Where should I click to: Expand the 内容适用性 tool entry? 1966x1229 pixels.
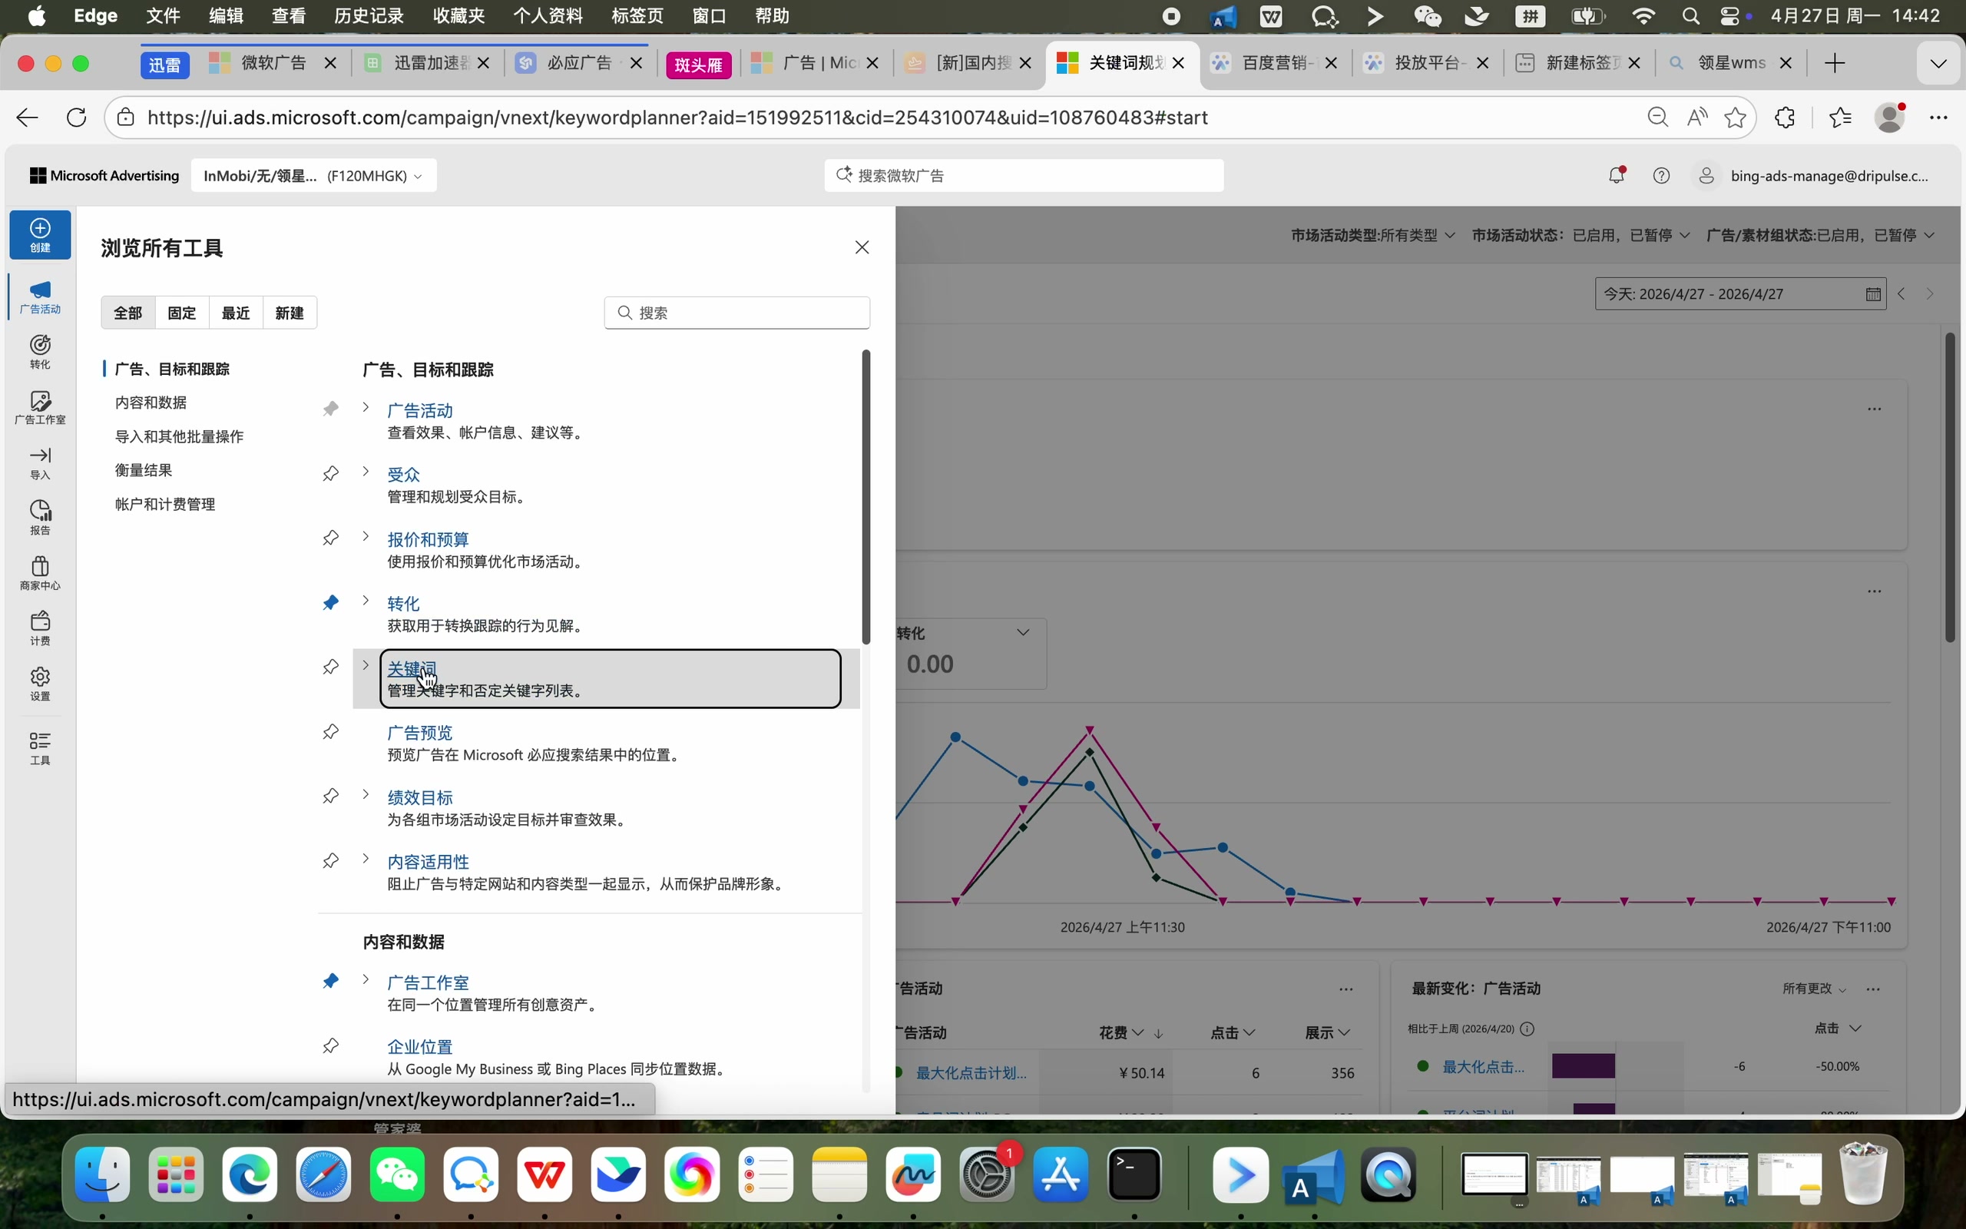[366, 858]
